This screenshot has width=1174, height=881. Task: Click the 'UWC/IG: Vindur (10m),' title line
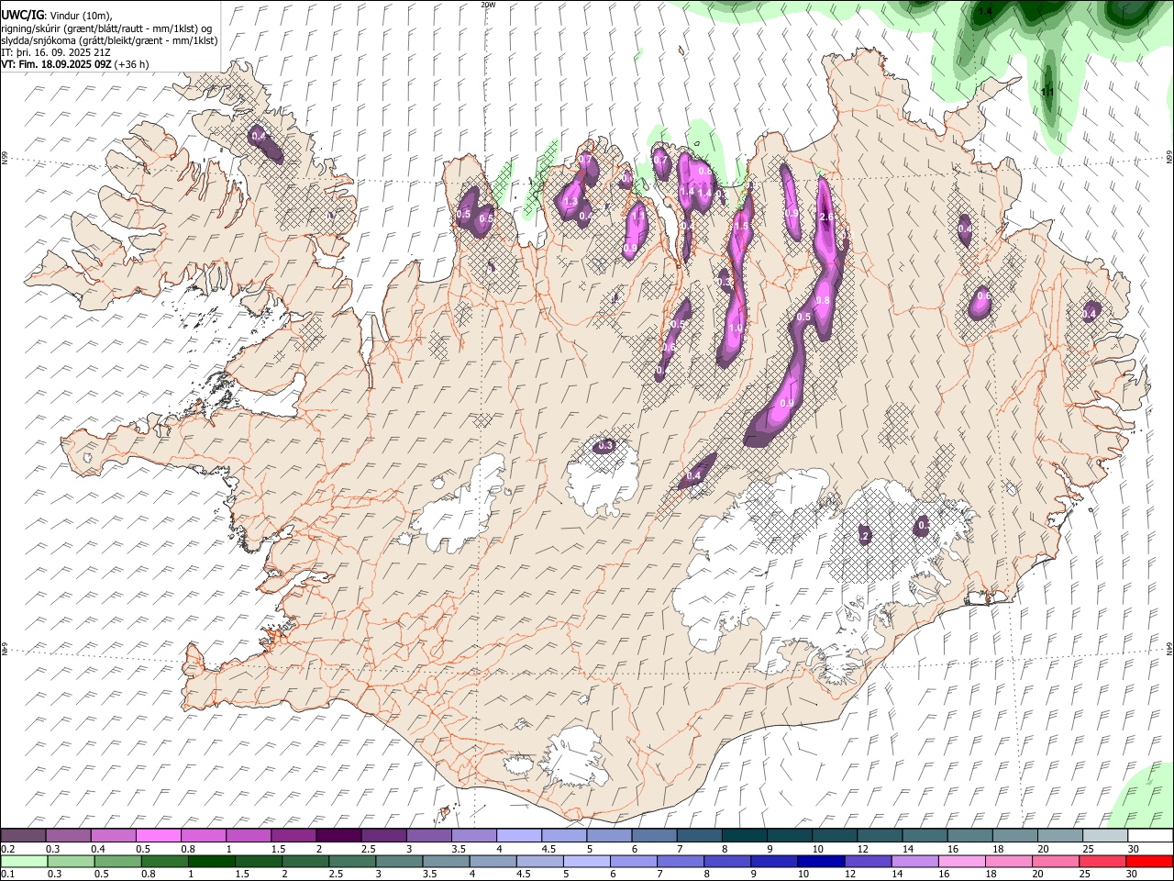click(56, 15)
